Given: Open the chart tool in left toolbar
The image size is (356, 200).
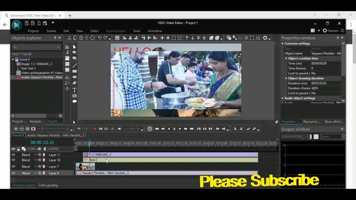Looking at the screenshot, I should pyautogui.click(x=67, y=47).
